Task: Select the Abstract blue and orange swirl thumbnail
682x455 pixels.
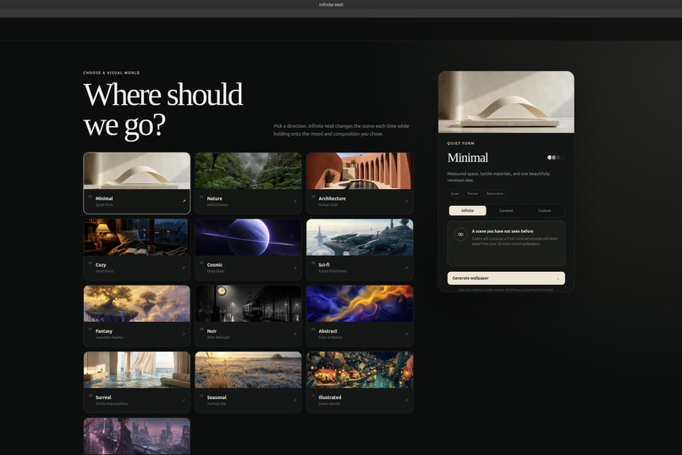Action: click(360, 303)
